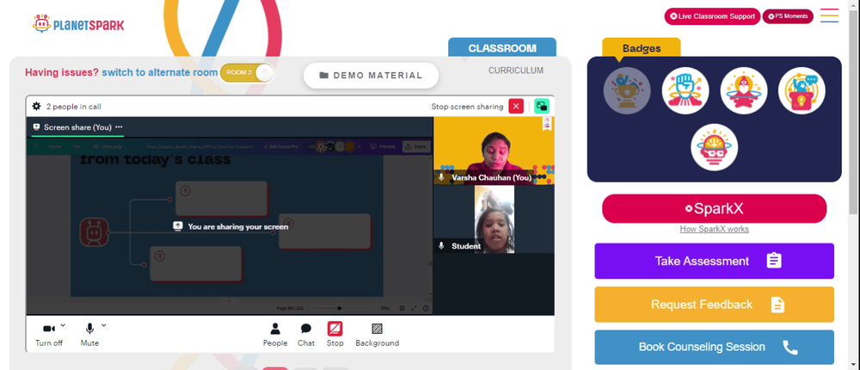Toggle the ROOM 2 switch
Screen dimensions: 860x370
(x=246, y=73)
